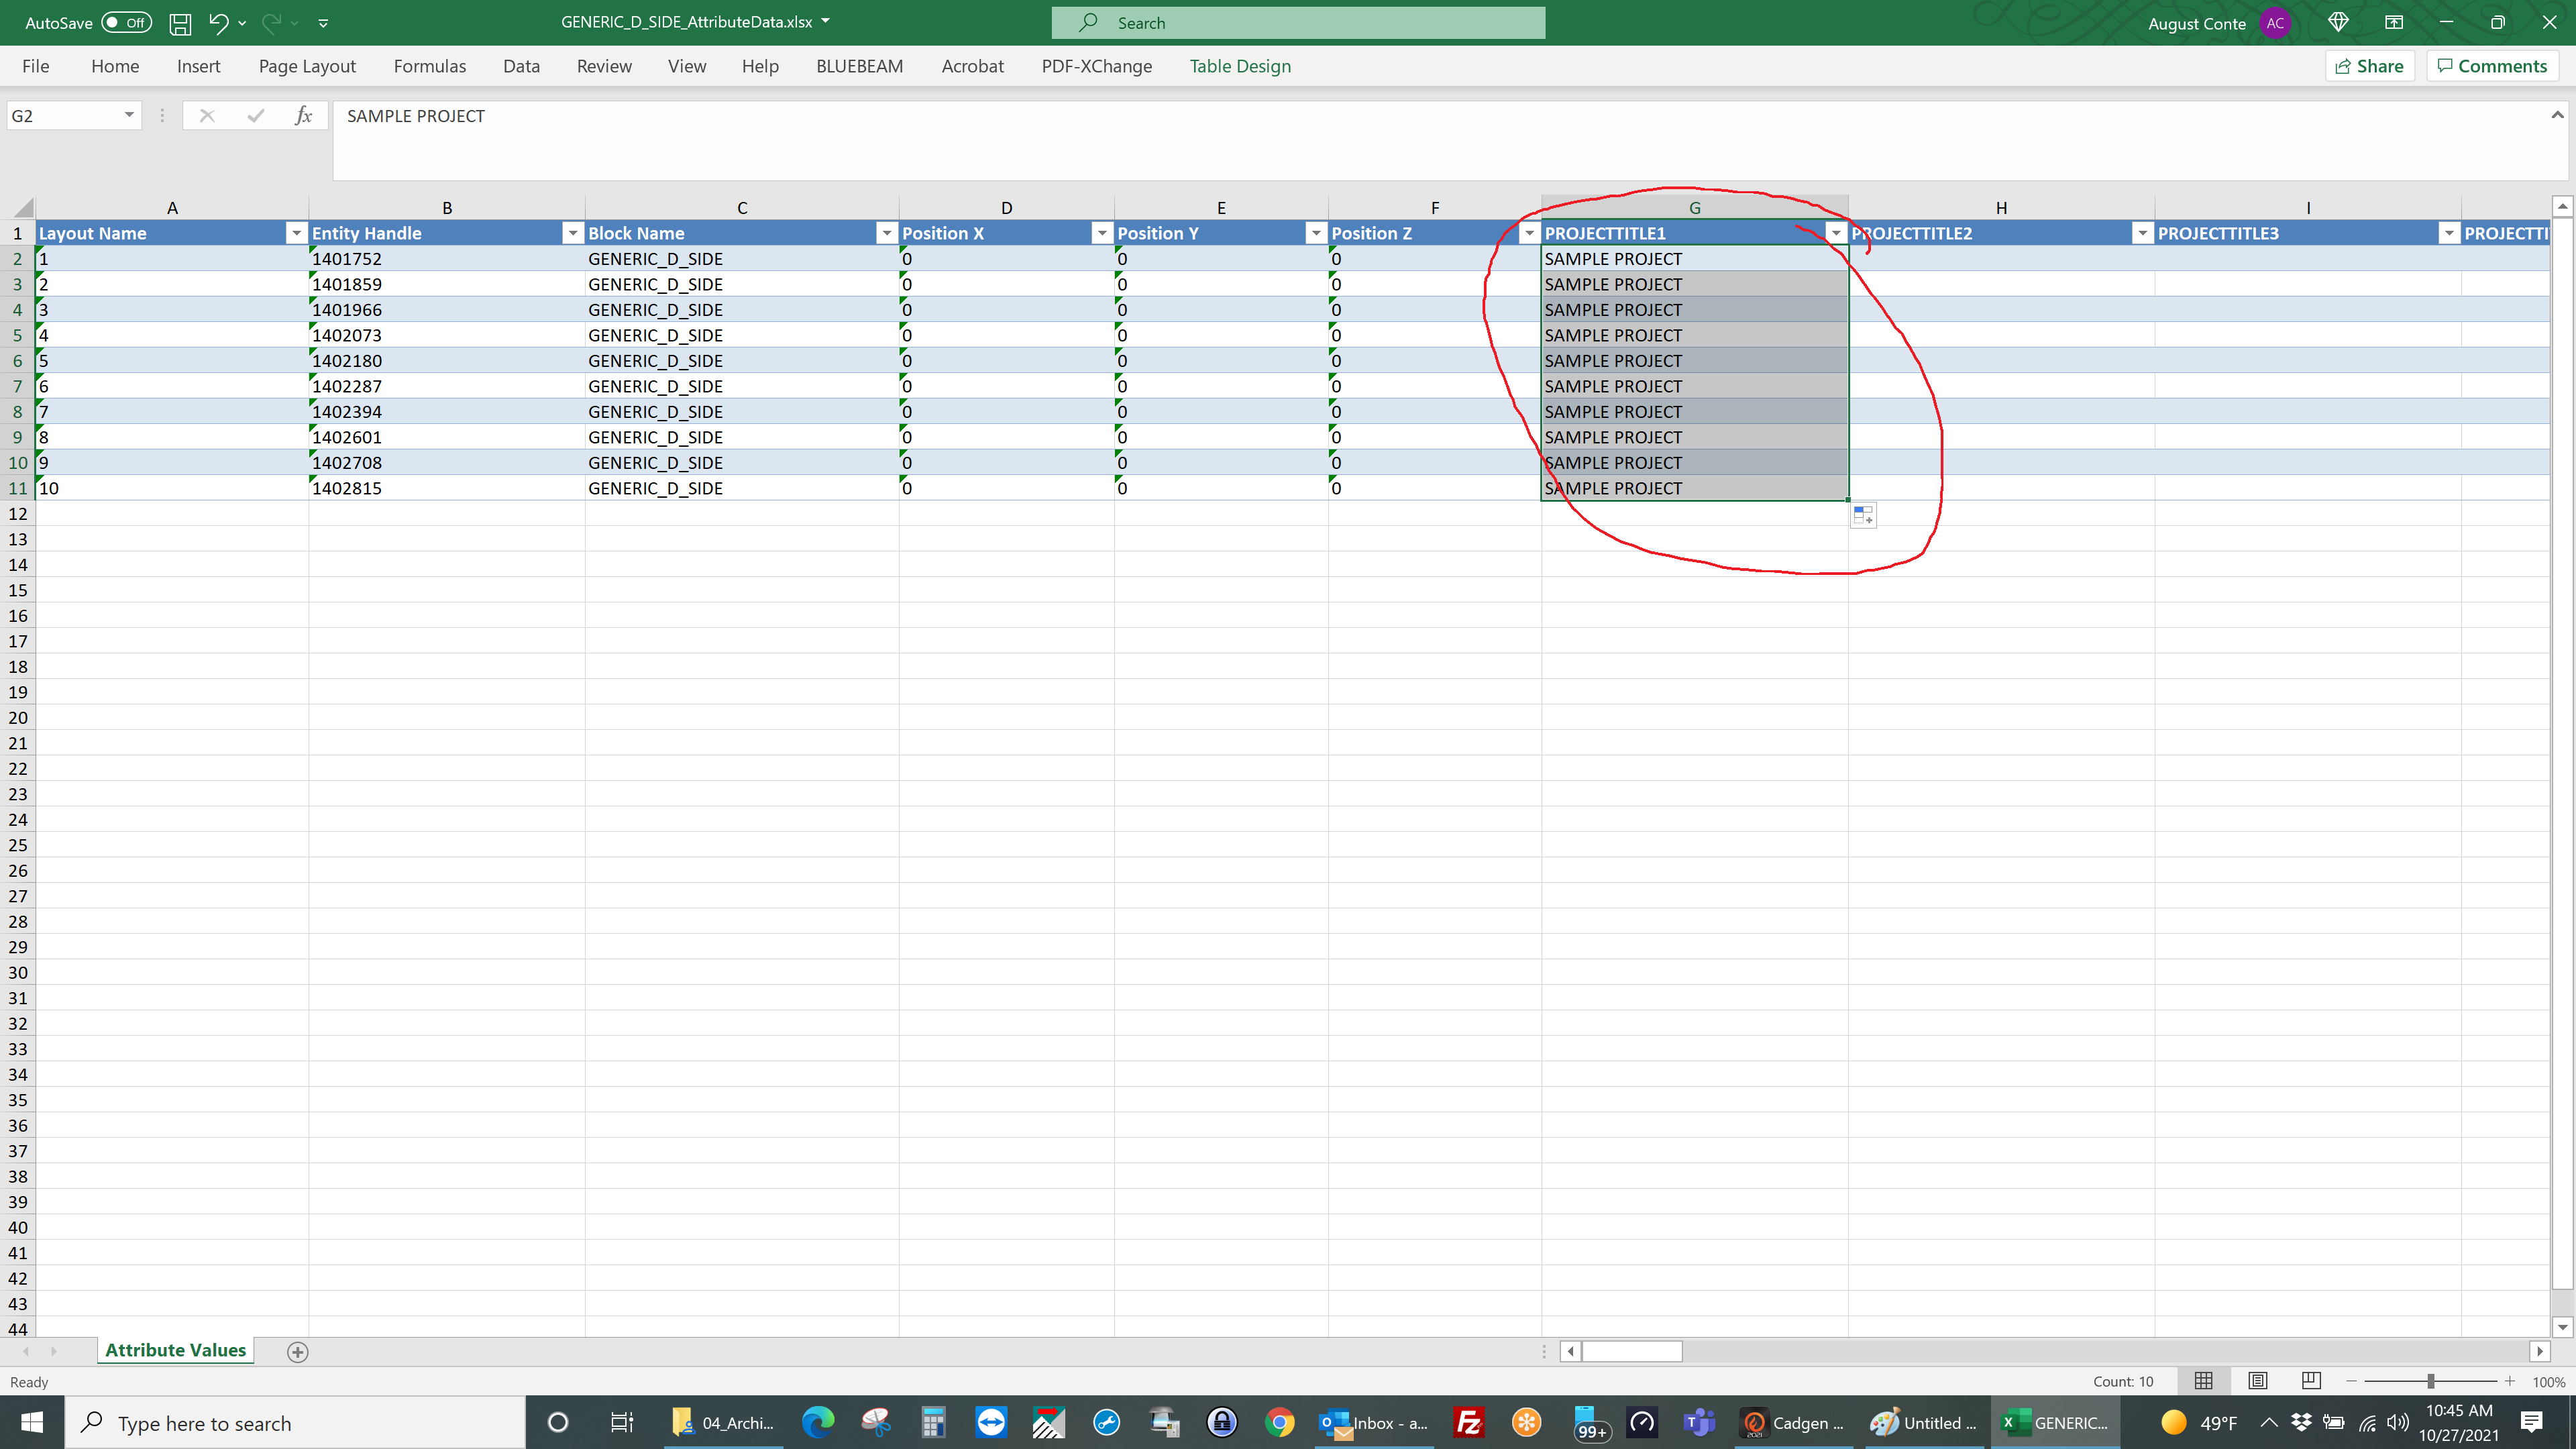Open the Page Layout tab

coord(307,66)
